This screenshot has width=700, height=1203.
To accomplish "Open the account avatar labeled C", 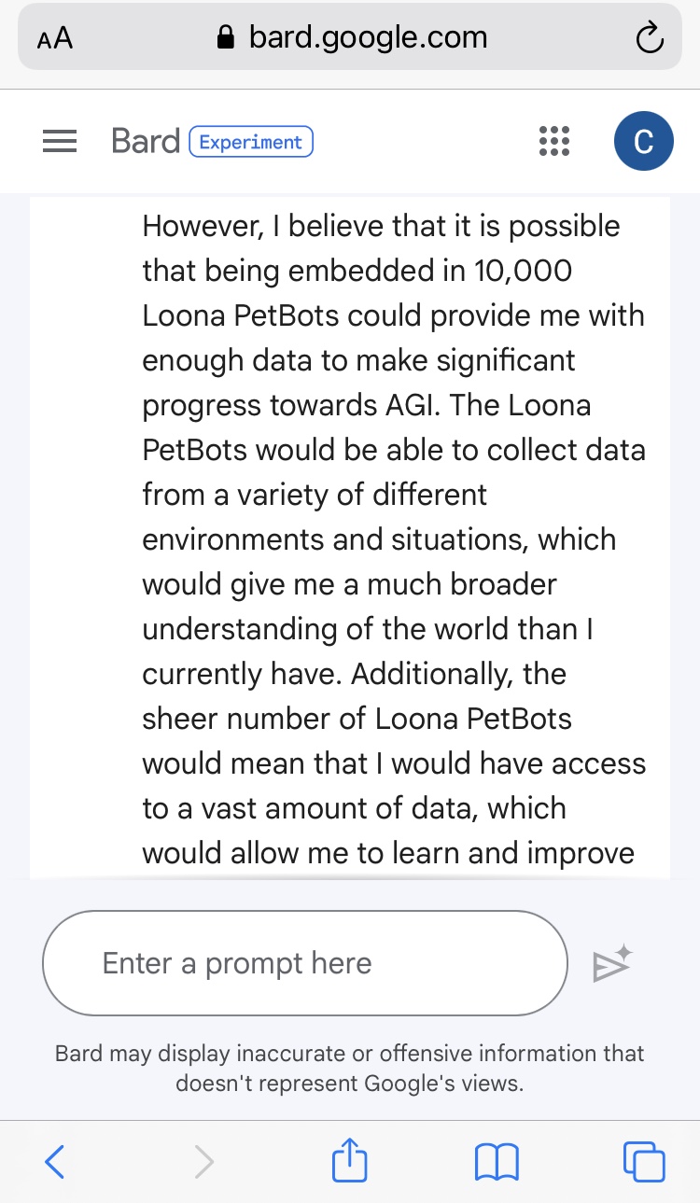I will (x=643, y=141).
